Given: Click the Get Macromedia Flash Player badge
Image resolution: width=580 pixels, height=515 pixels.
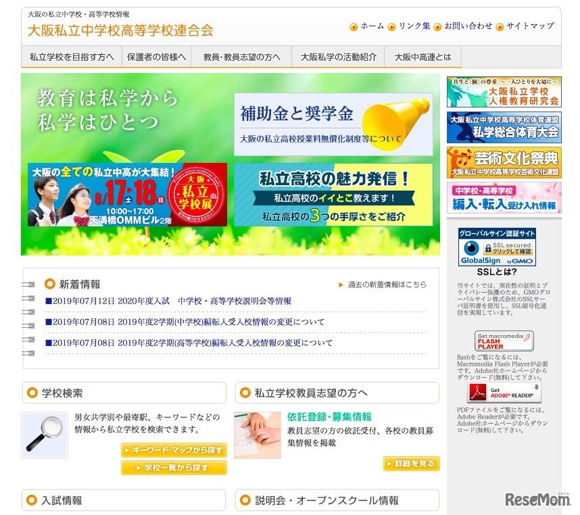Looking at the screenshot, I should pos(504,341).
